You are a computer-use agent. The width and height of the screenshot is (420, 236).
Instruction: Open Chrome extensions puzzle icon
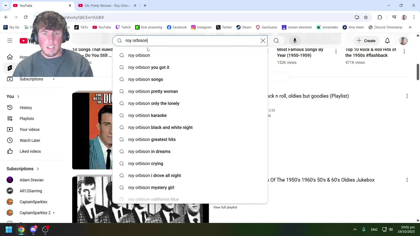click(380, 17)
